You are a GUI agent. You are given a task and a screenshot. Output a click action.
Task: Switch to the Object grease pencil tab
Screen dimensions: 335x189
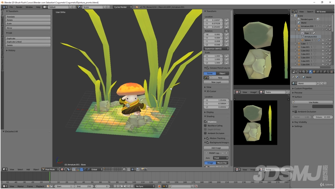[x=222, y=73]
